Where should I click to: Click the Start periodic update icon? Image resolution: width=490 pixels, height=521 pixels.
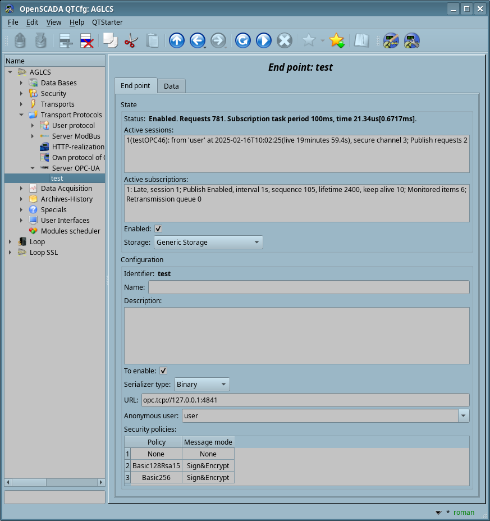(x=263, y=40)
